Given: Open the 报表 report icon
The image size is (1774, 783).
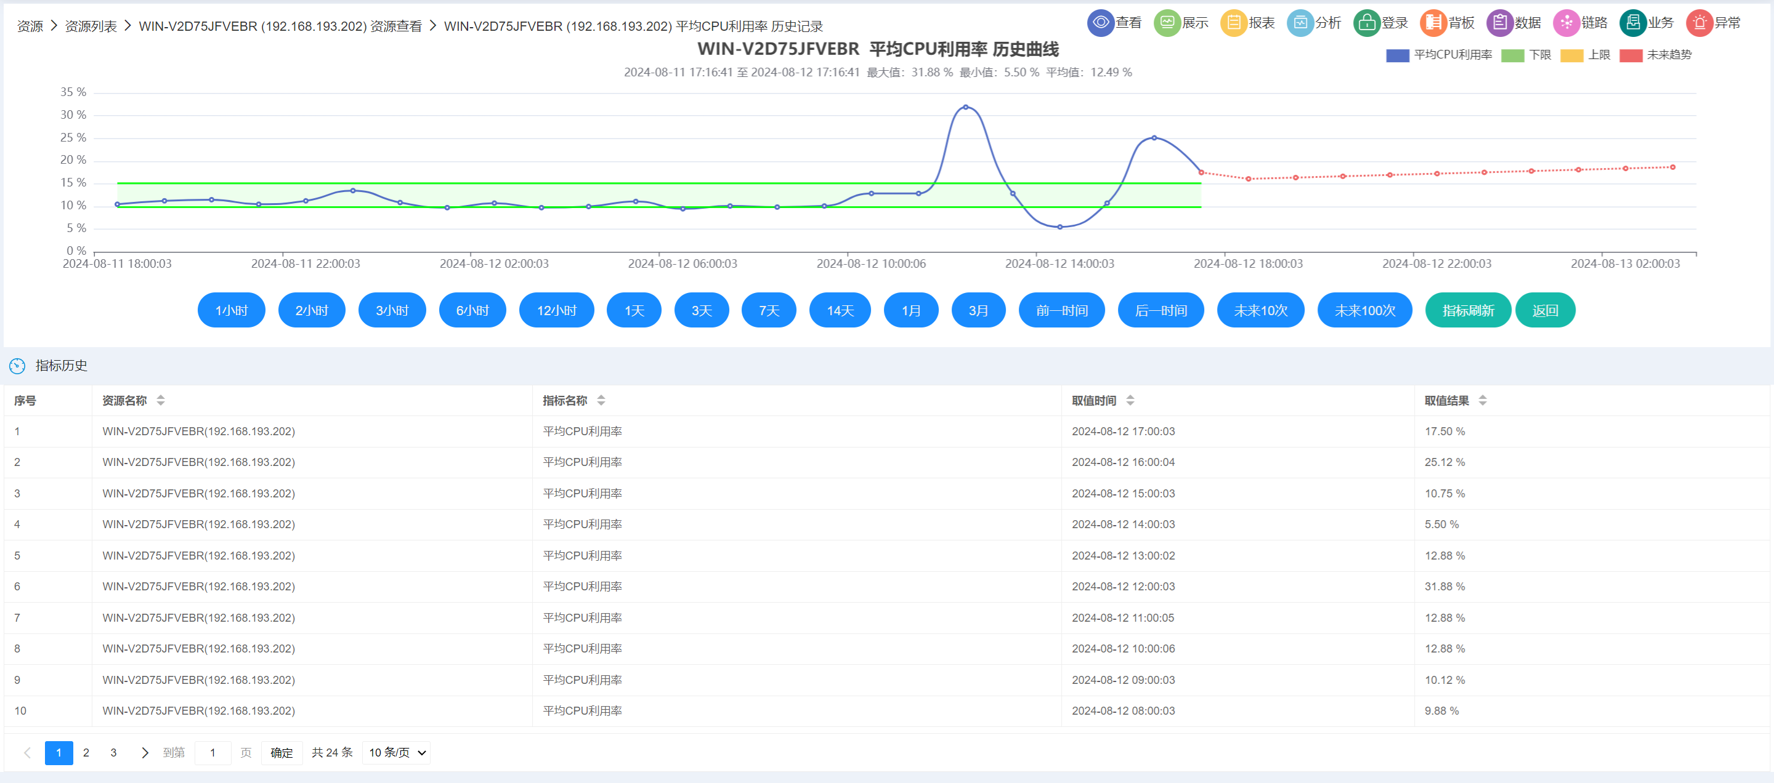Looking at the screenshot, I should pos(1233,23).
